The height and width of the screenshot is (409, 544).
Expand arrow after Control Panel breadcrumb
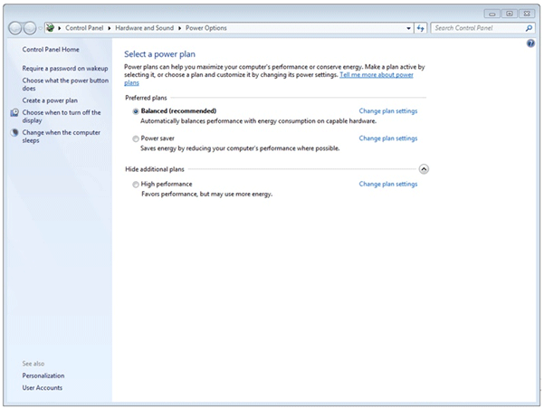pyautogui.click(x=109, y=28)
